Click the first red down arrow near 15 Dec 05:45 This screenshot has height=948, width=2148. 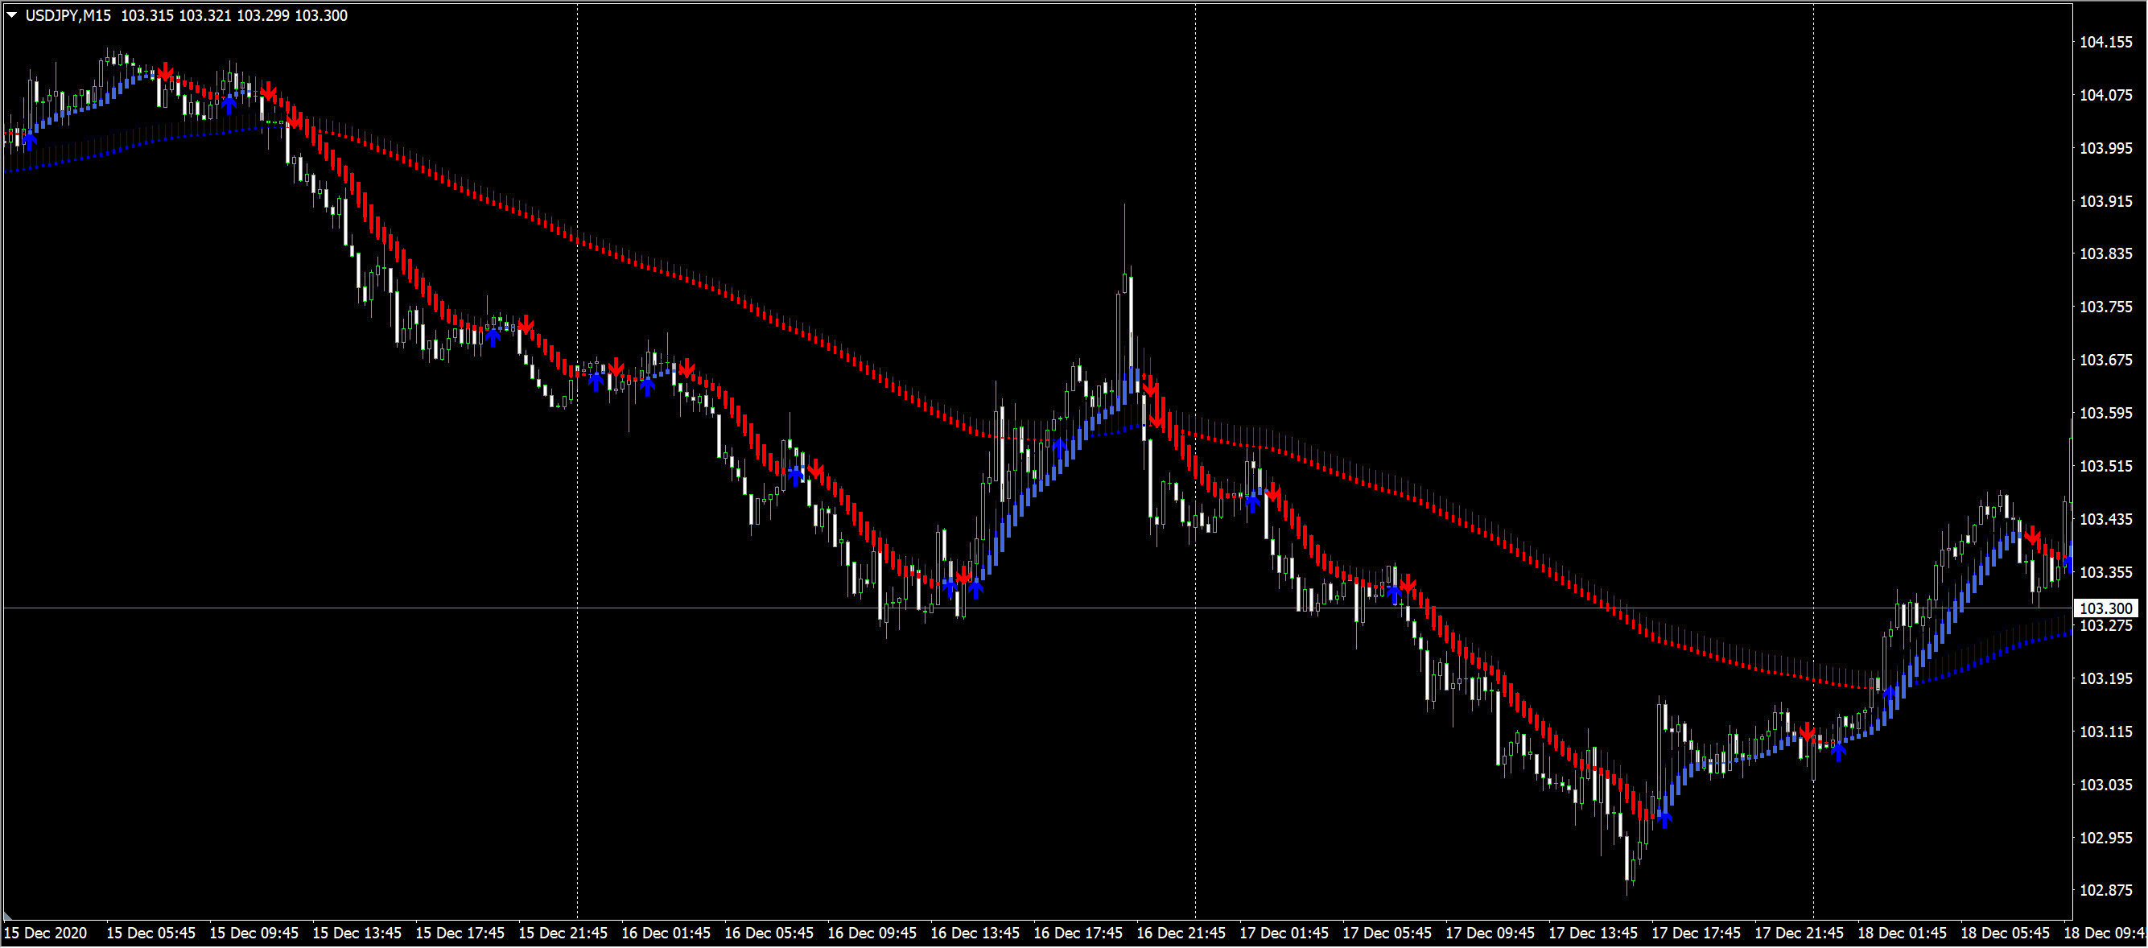pyautogui.click(x=166, y=71)
